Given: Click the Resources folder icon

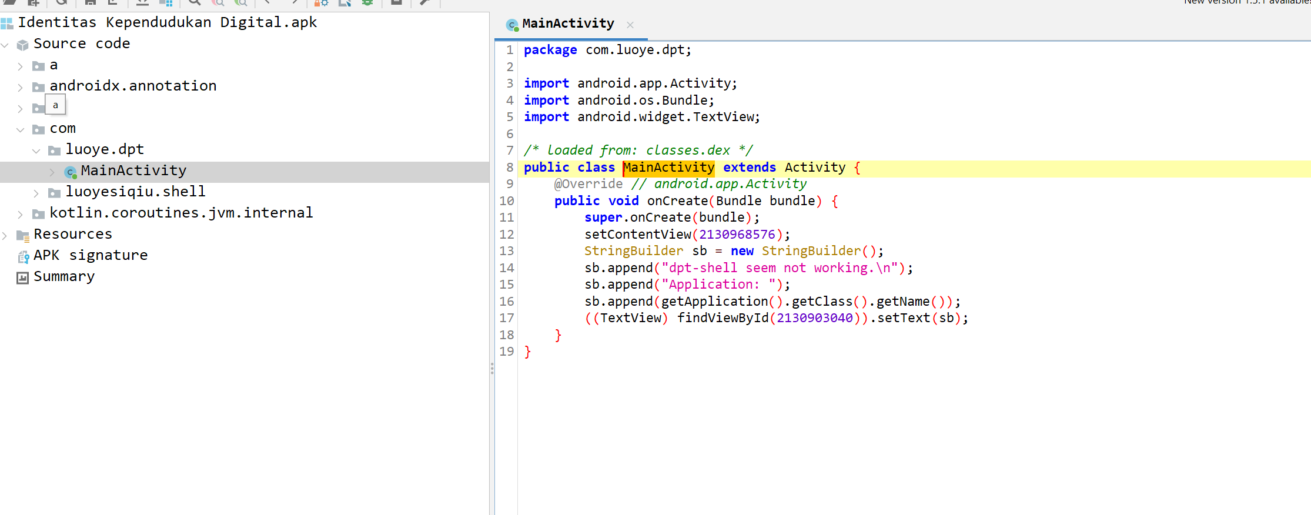Looking at the screenshot, I should (x=23, y=236).
